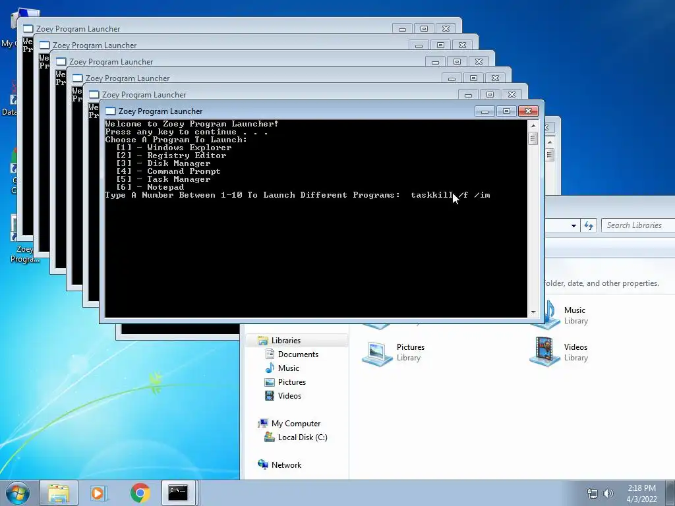Viewport: 675px width, 506px height.
Task: Launch Windows Media Player from taskbar
Action: [98, 493]
